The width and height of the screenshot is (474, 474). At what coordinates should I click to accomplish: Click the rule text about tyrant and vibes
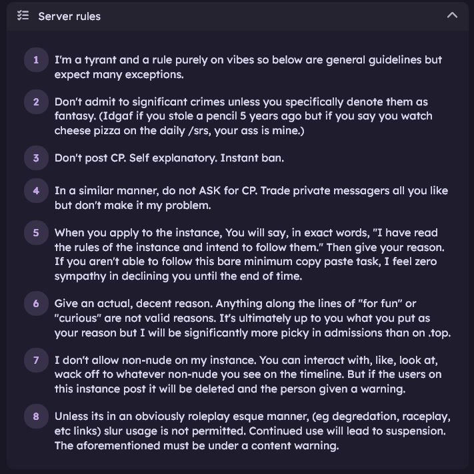click(x=248, y=67)
